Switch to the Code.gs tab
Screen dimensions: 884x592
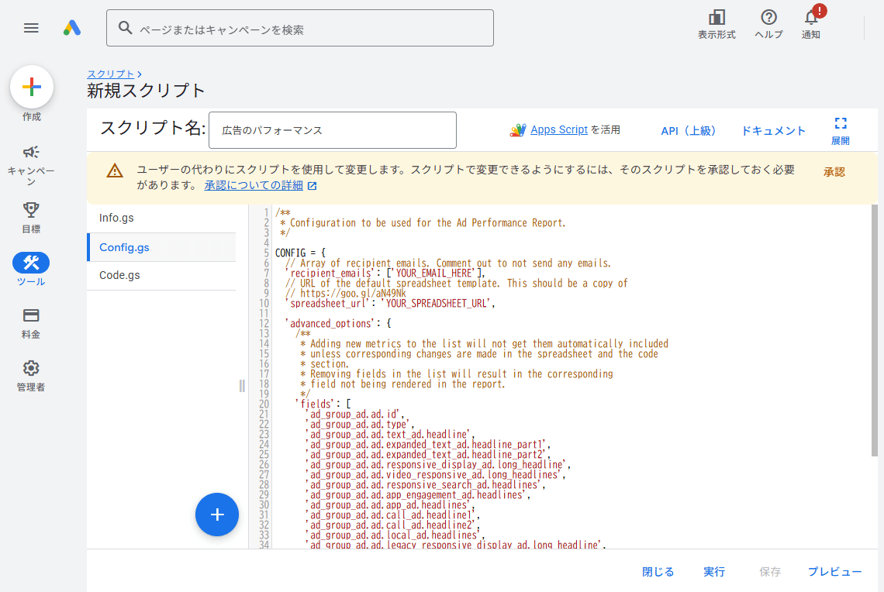coord(161,274)
